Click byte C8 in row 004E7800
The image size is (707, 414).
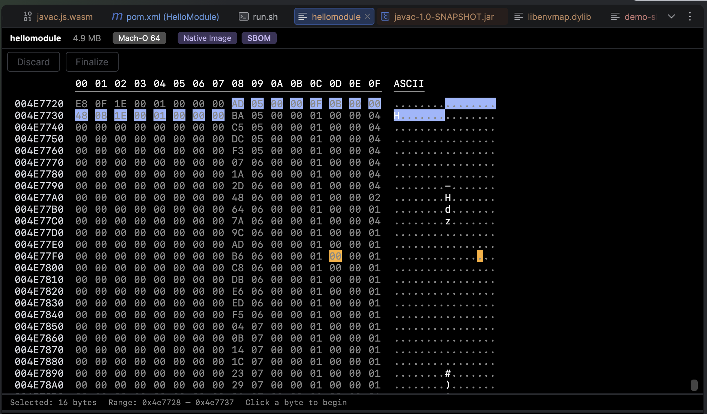coord(238,268)
